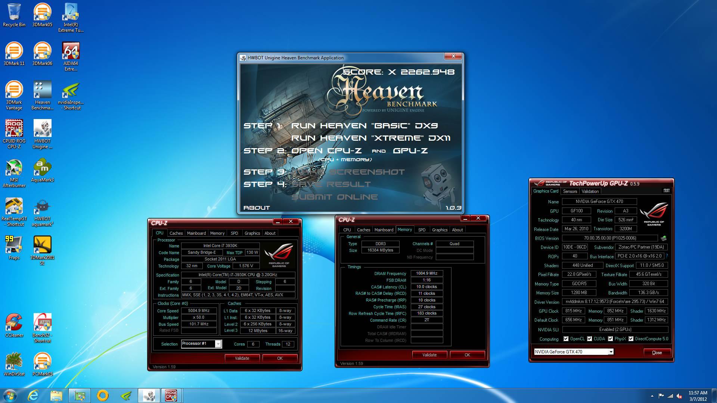Click About in the HWBOT Heaven window

tap(257, 208)
